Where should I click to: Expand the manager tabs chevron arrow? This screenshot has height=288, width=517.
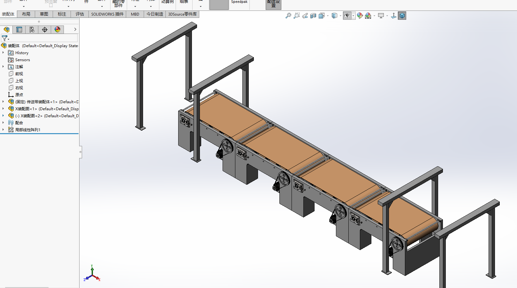pos(75,29)
